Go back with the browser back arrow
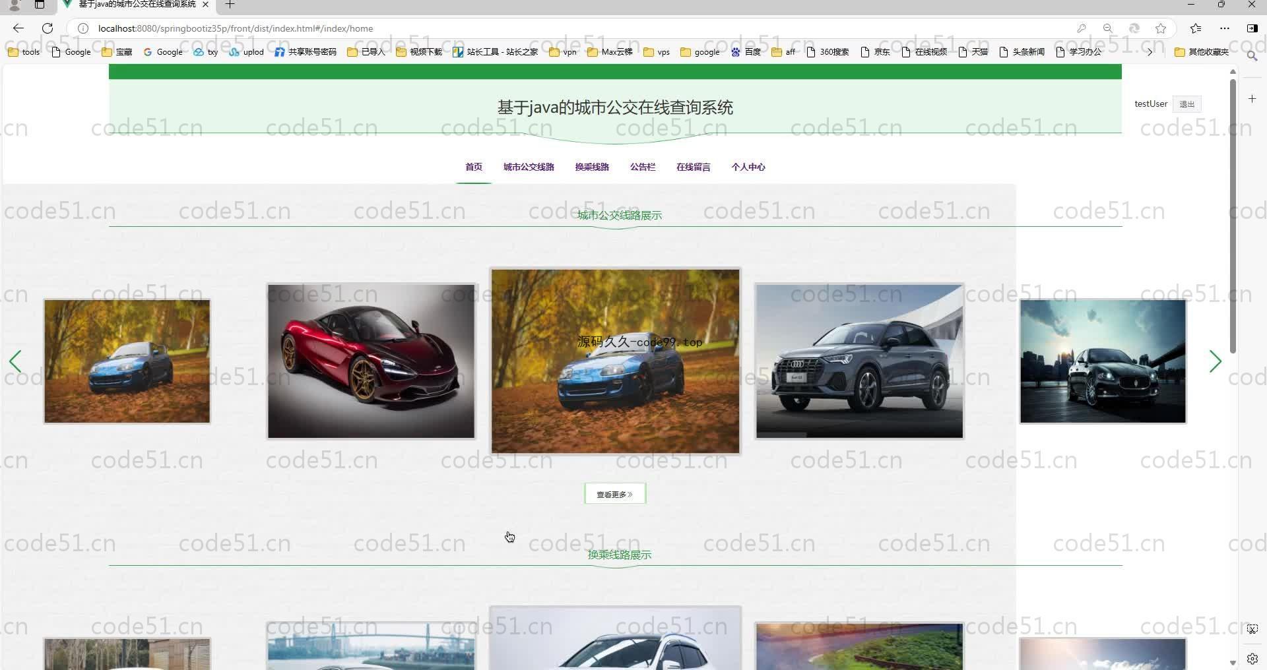Screen dimensions: 1267x670 click(18, 28)
